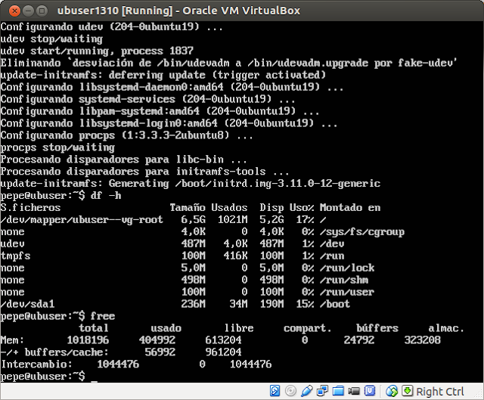The image size is (484, 400).
Task: Click the 'udev stop/waiting' line
Action: [51, 39]
